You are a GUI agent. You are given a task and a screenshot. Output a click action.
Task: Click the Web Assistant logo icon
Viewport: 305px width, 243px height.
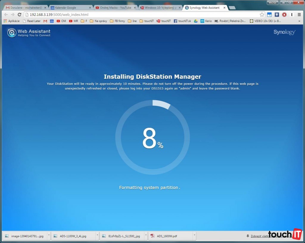(12, 32)
